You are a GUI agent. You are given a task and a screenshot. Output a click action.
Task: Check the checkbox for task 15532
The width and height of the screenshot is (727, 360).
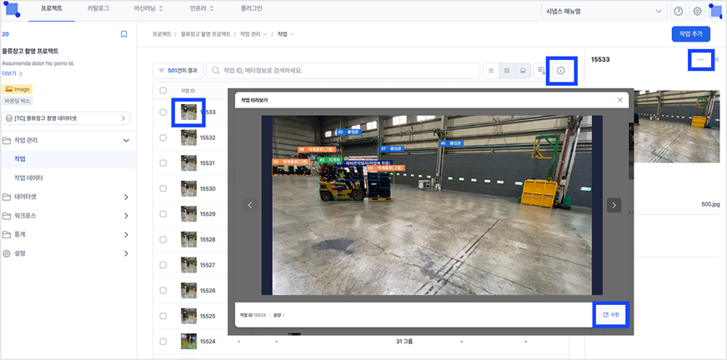click(163, 137)
